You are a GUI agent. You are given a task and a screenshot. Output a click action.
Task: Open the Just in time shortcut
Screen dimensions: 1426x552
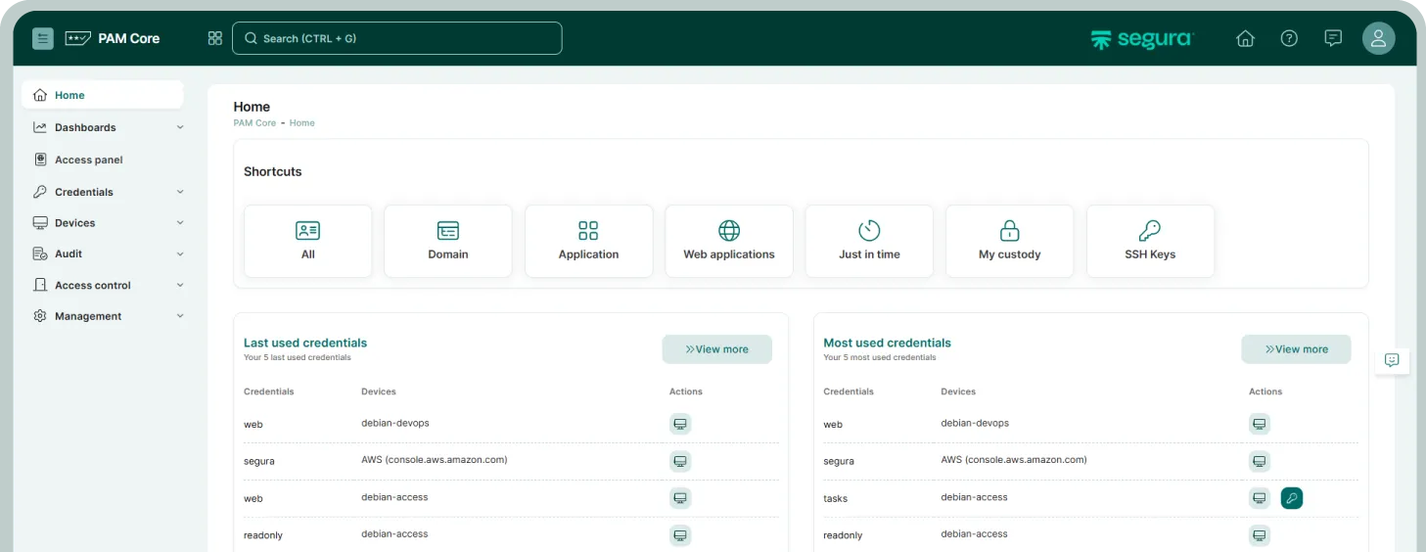pyautogui.click(x=869, y=241)
